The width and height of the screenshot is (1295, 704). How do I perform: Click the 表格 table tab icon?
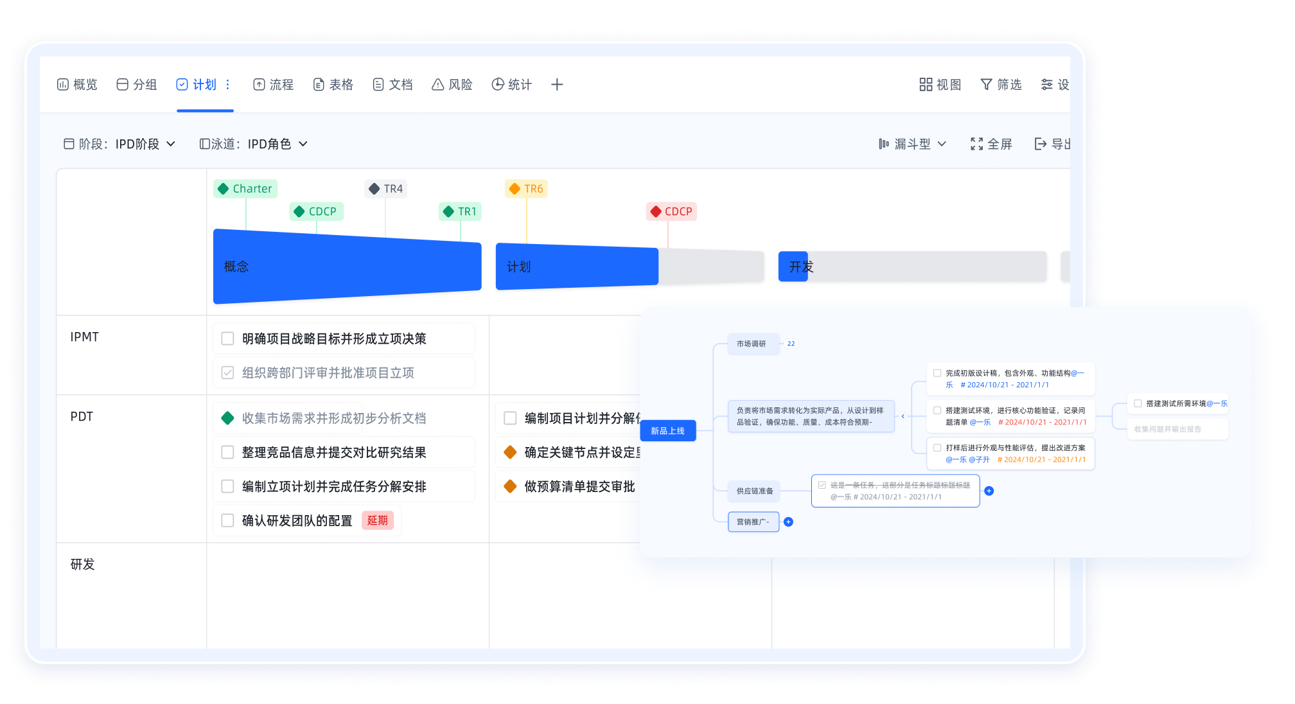[x=319, y=85]
